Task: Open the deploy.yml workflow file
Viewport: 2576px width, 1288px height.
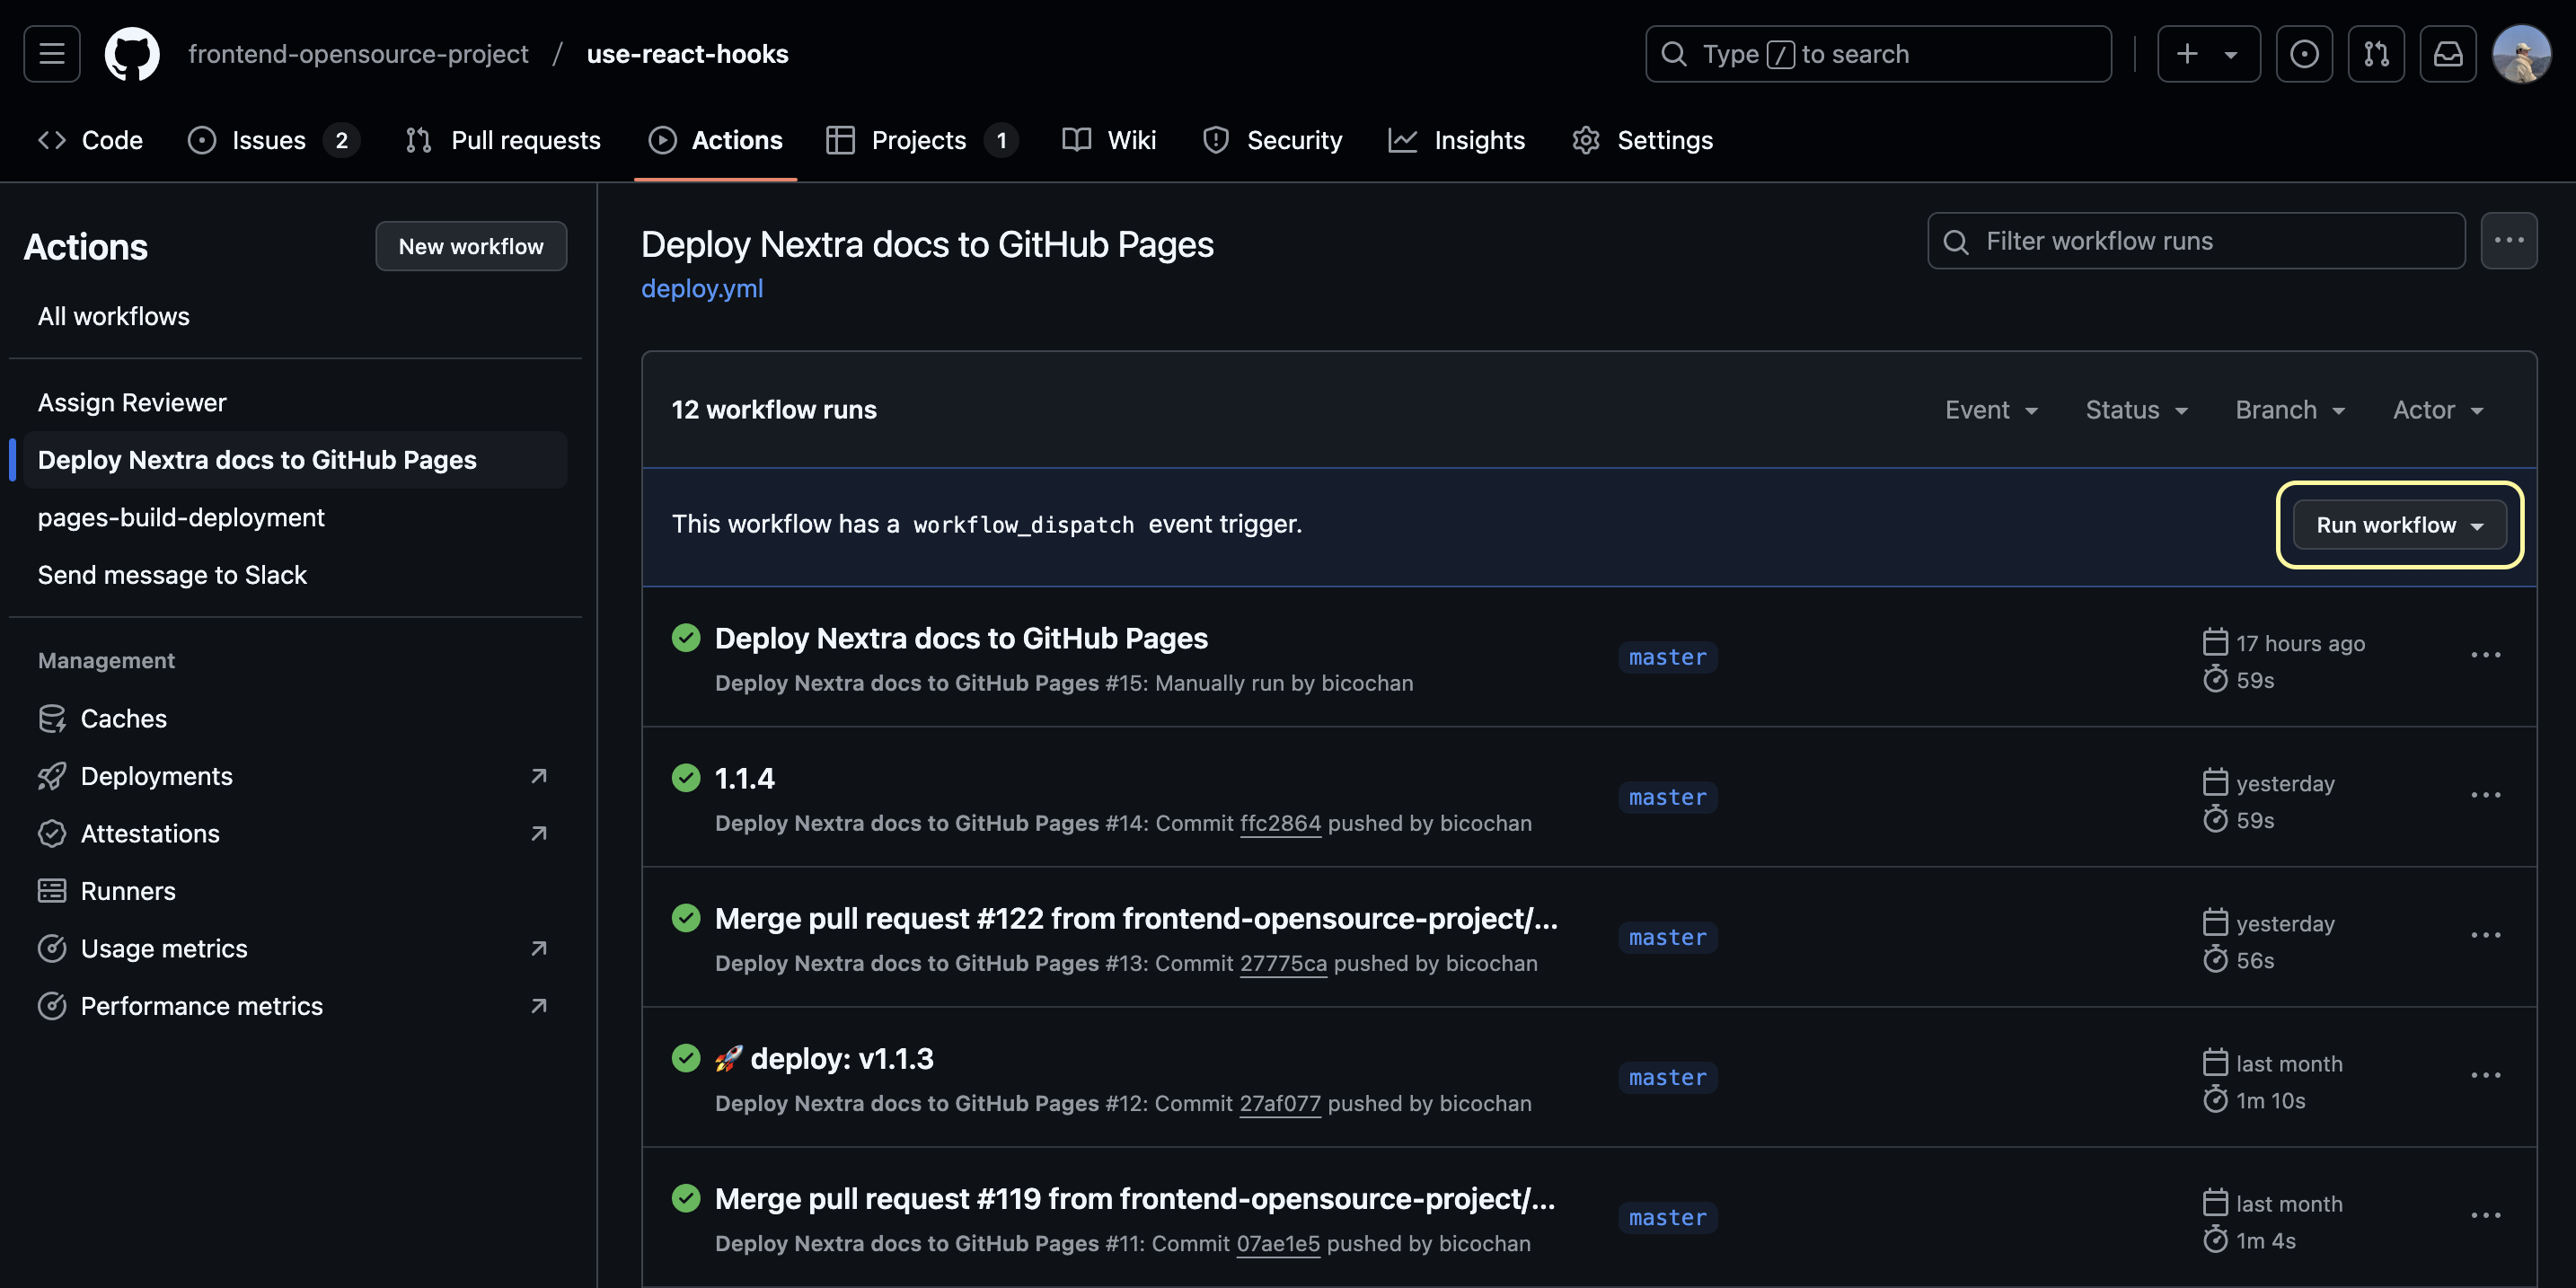Action: click(702, 288)
